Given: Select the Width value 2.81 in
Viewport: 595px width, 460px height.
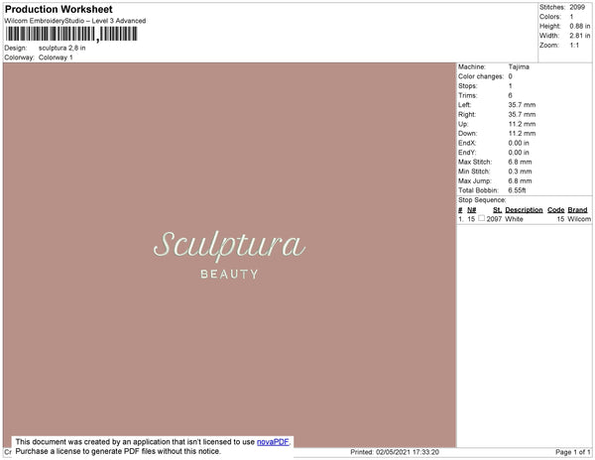Looking at the screenshot, I should tap(580, 36).
